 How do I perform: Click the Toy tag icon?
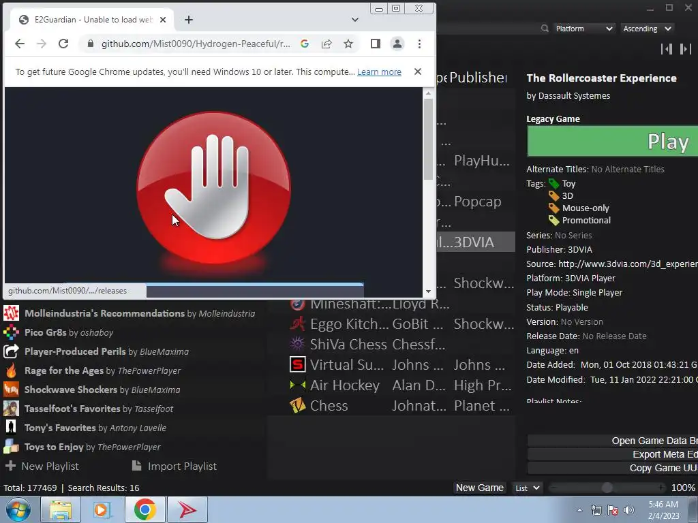[553, 183]
